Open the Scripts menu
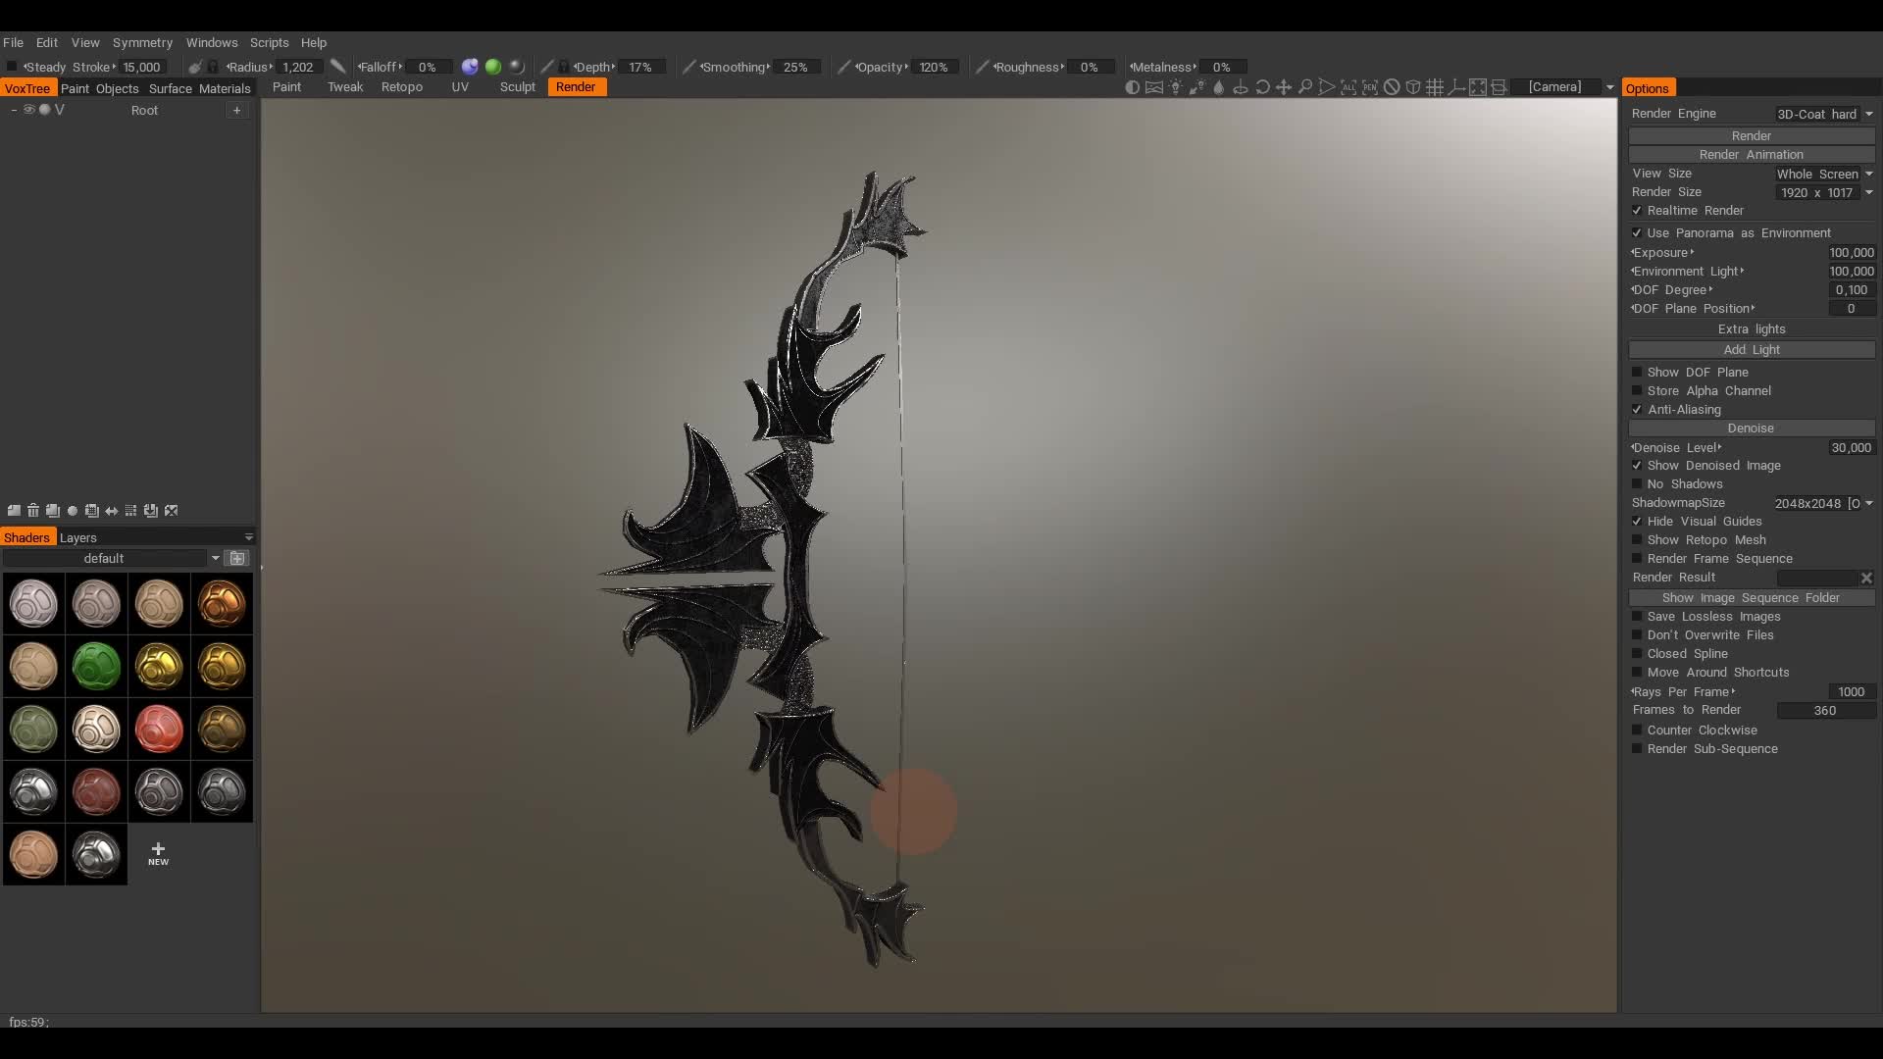Image resolution: width=1883 pixels, height=1059 pixels. [269, 42]
